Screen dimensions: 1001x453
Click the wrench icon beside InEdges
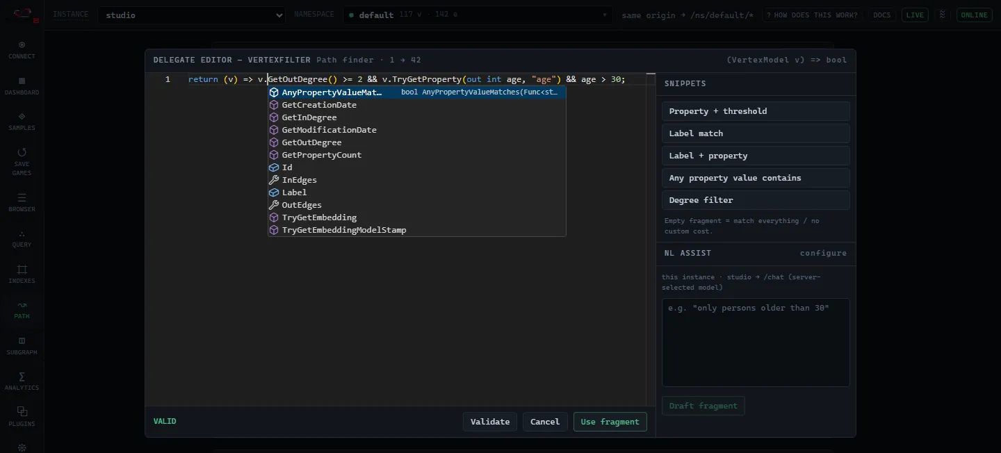pos(274,180)
